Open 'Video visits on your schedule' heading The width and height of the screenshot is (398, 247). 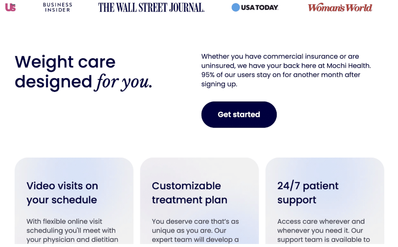pyautogui.click(x=62, y=193)
